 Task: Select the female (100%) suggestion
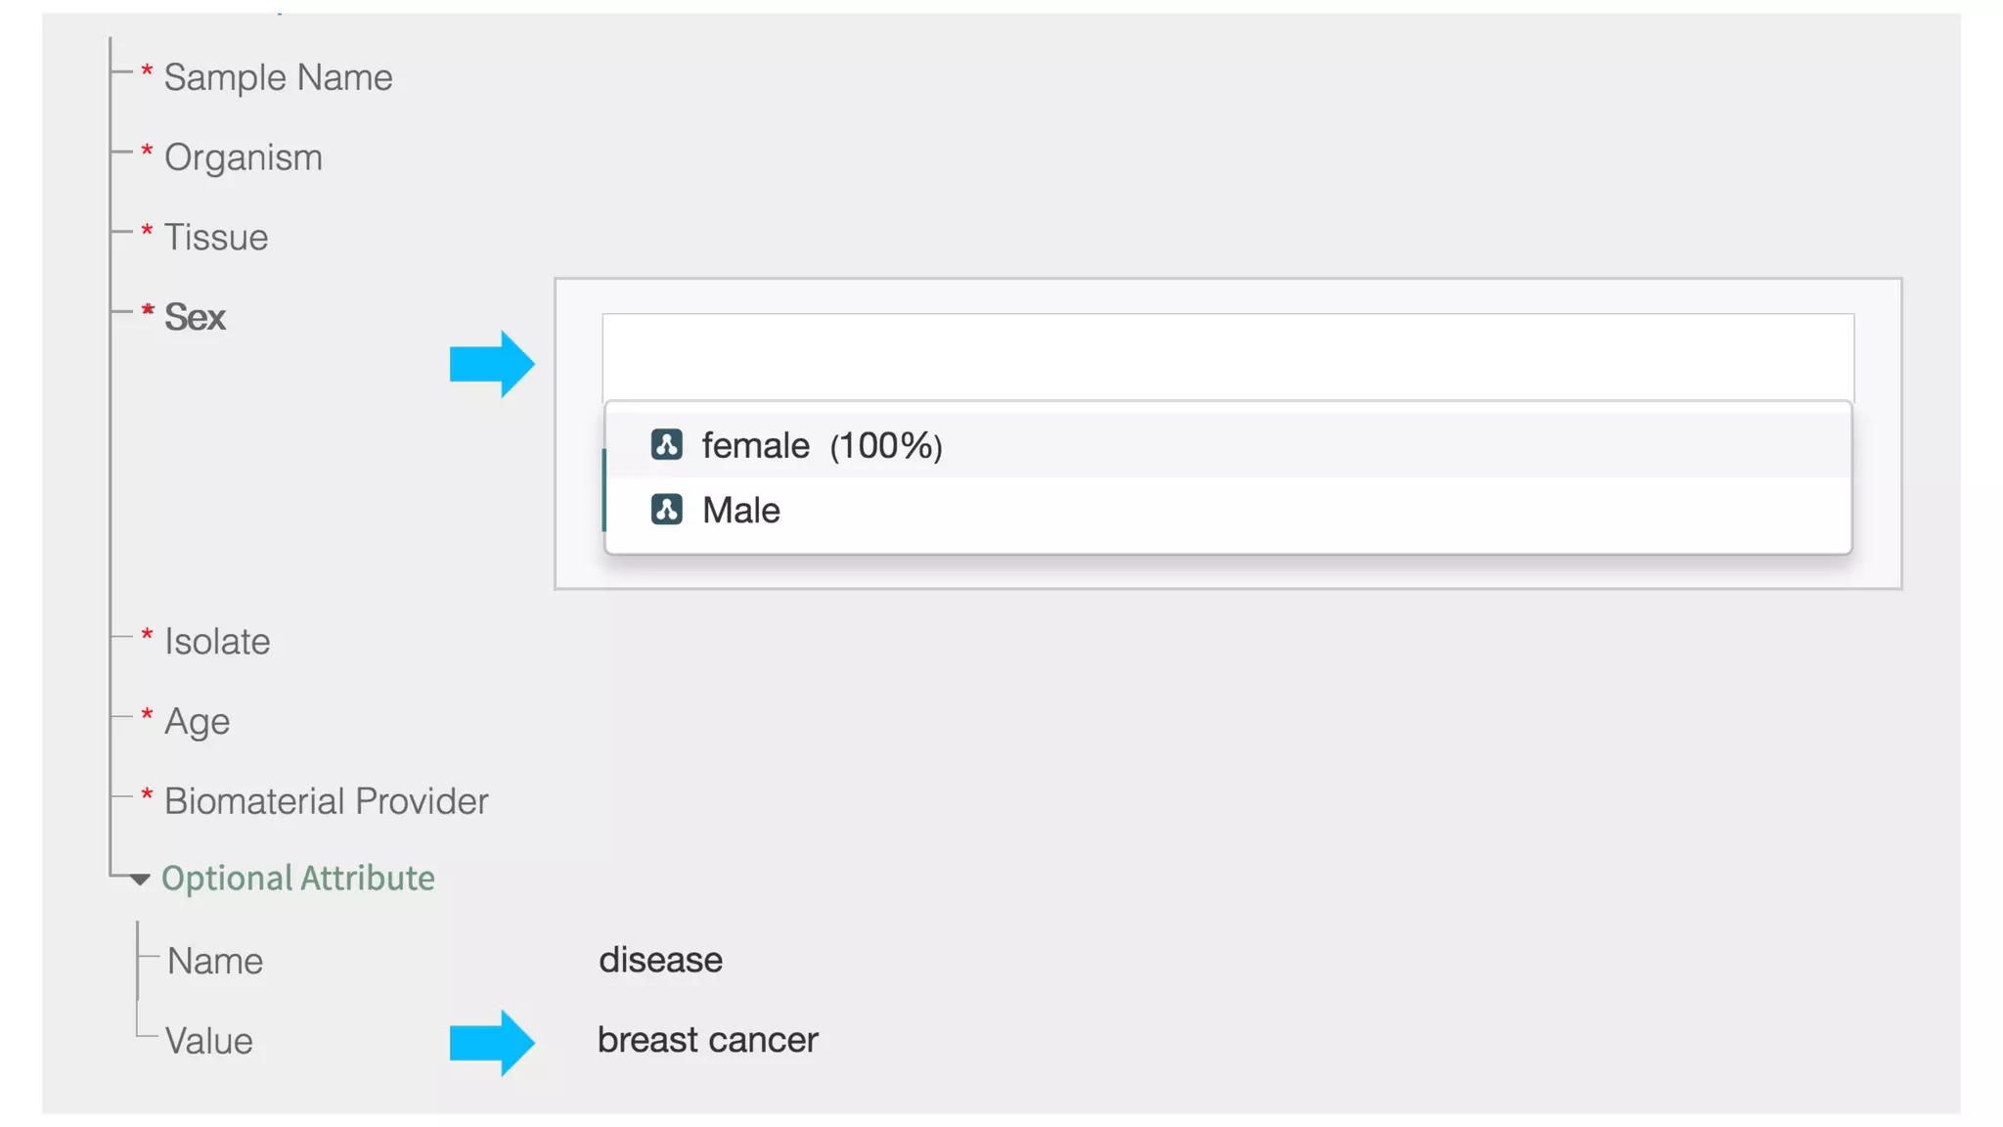[x=822, y=446]
